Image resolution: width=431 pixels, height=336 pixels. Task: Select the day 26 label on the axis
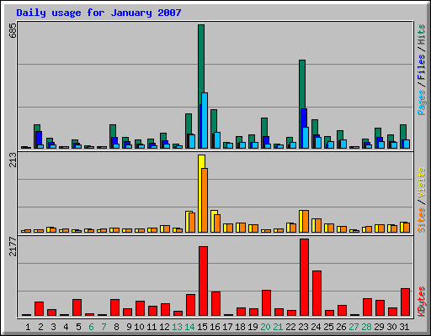click(x=341, y=327)
